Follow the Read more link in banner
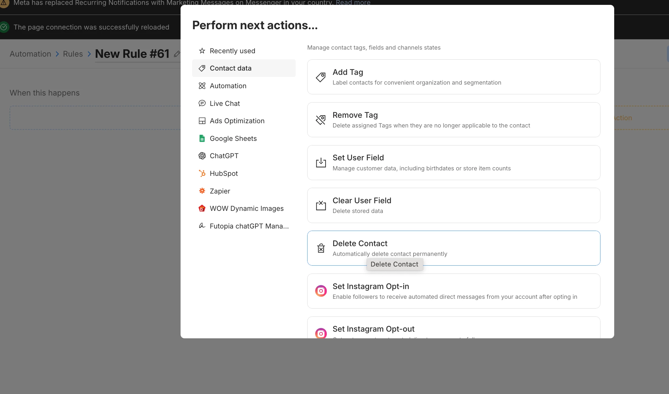This screenshot has width=669, height=394. [353, 3]
